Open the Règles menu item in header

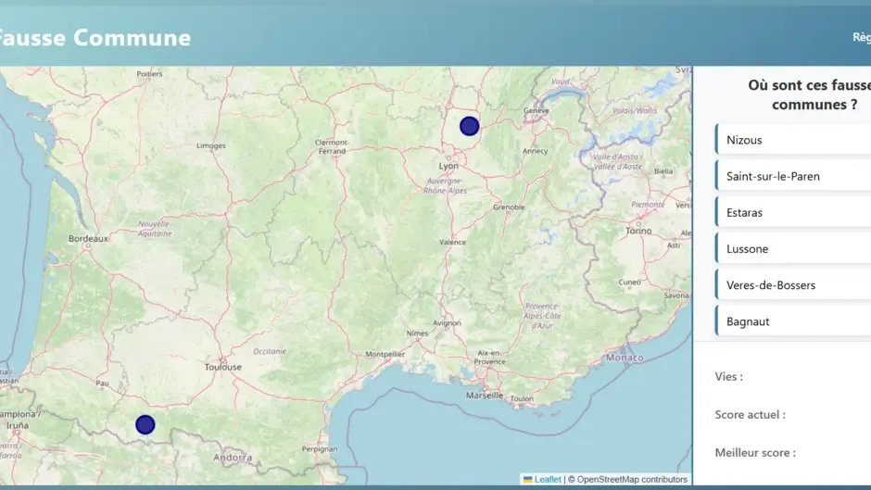[862, 37]
